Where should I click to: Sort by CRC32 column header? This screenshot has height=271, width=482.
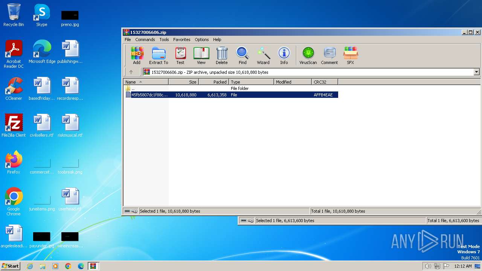tap(325, 82)
